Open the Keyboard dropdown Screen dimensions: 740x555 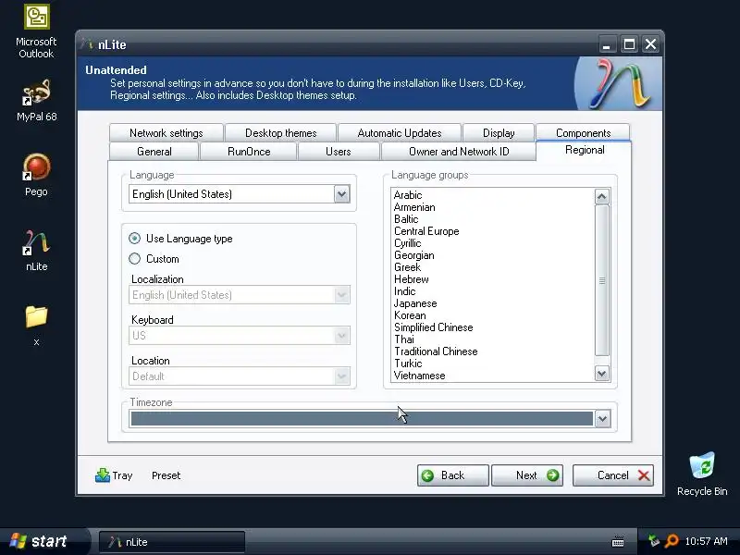341,336
